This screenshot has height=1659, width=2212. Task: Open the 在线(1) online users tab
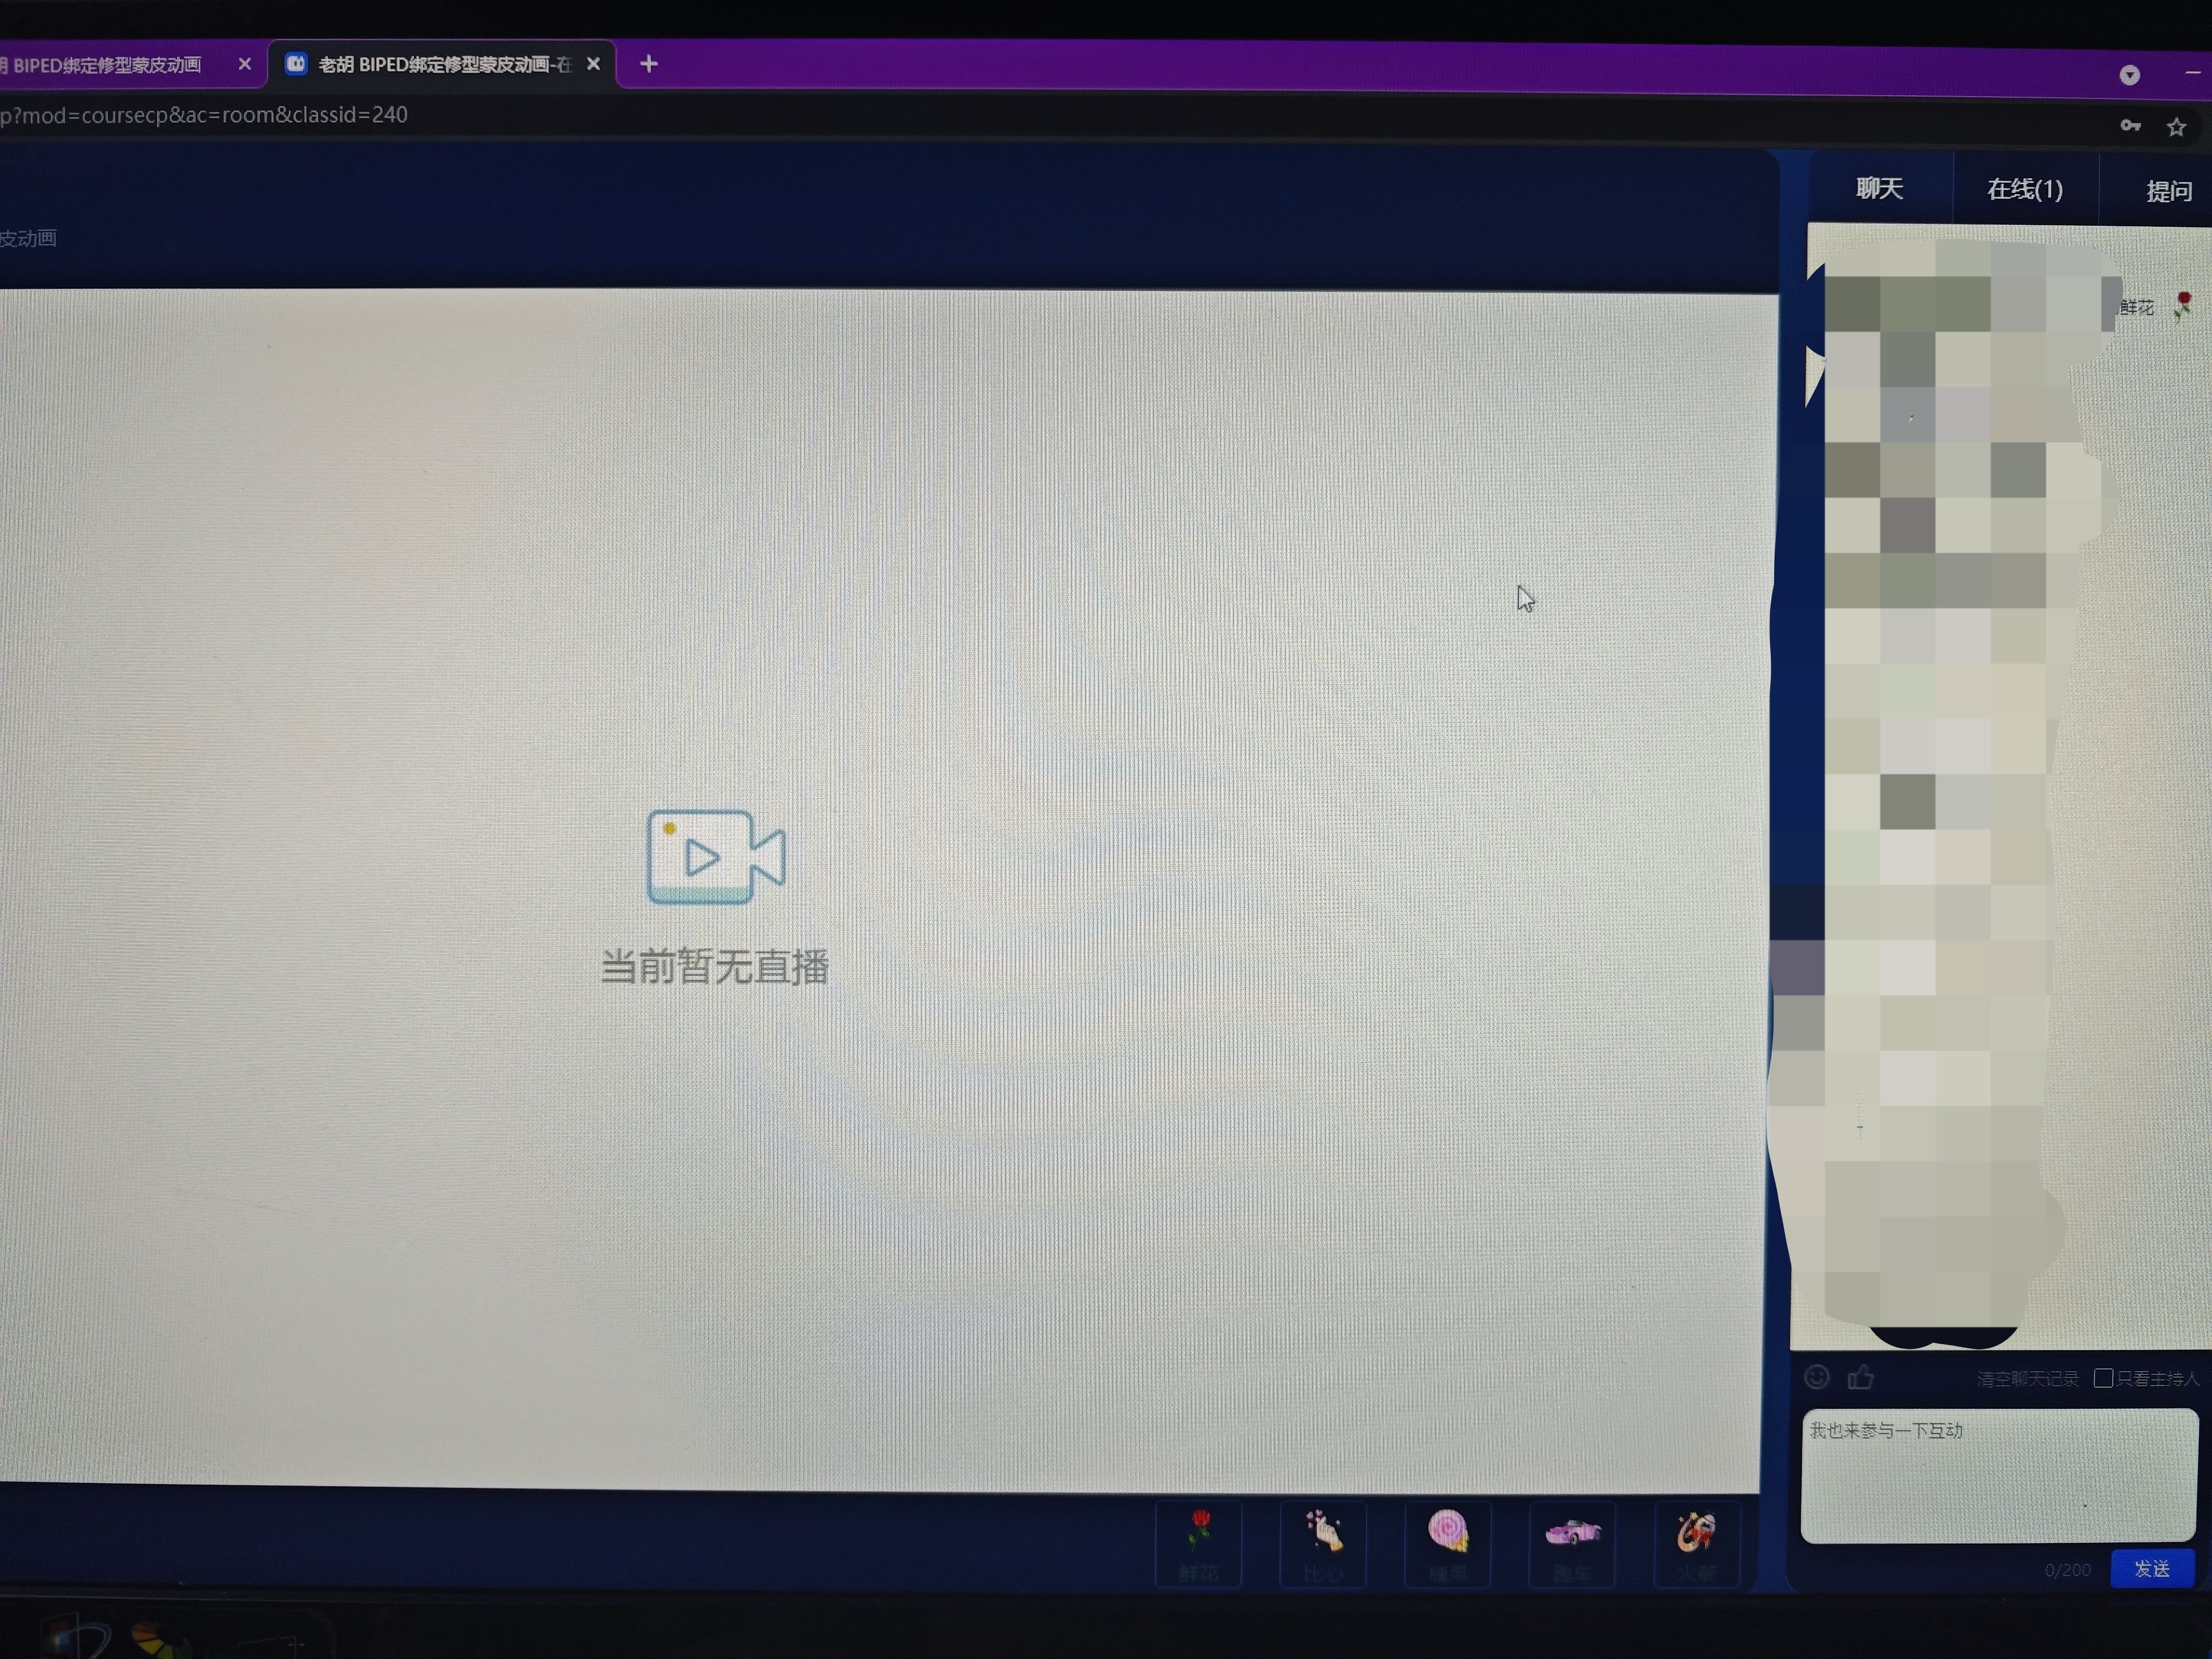pyautogui.click(x=2024, y=189)
